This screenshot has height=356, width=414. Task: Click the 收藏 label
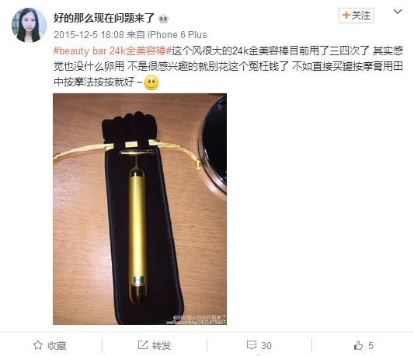[57, 345]
